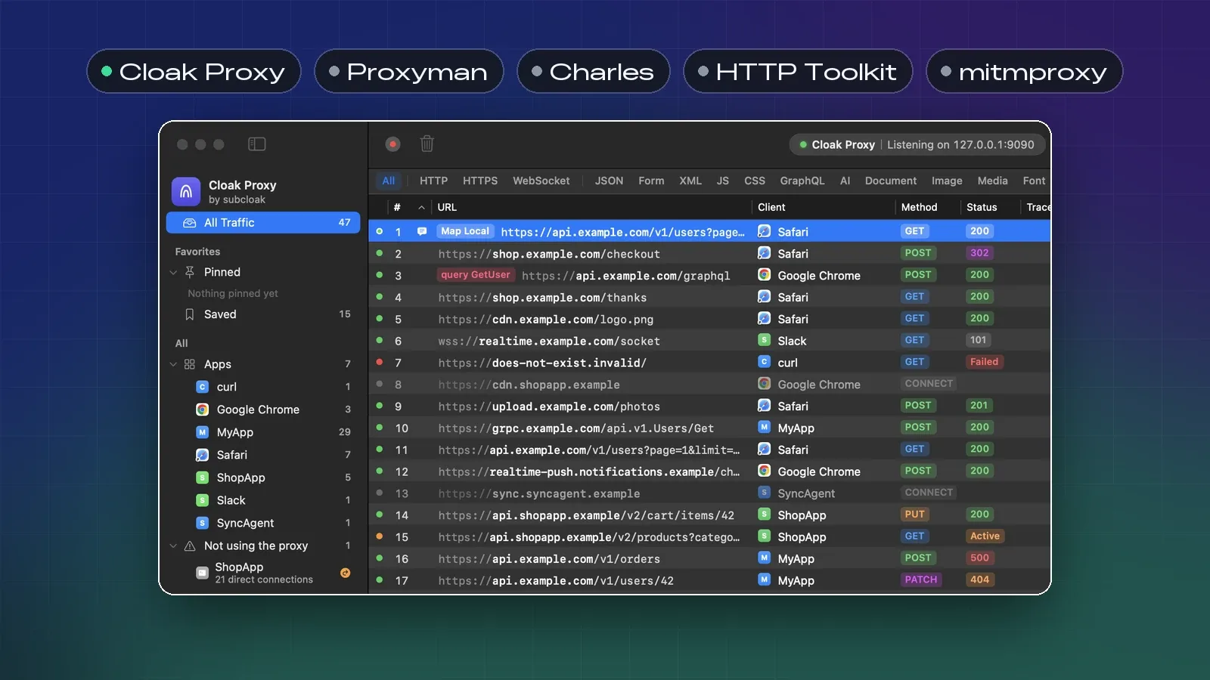Click the SyncAgent icon in sidebar

pos(202,523)
